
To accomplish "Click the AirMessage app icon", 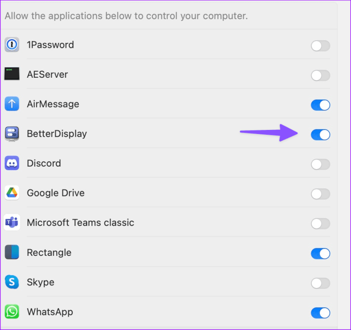I will click(x=12, y=104).
